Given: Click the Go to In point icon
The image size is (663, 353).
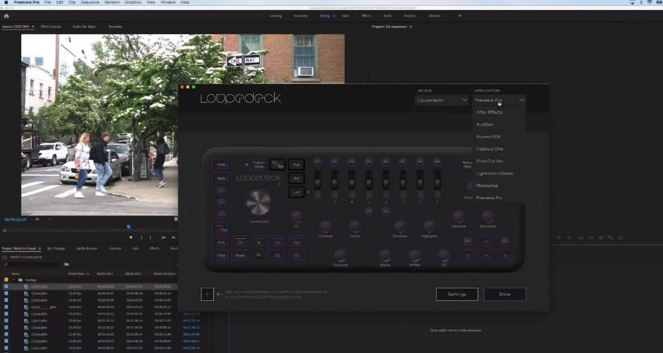Looking at the screenshot, I should tap(164, 237).
